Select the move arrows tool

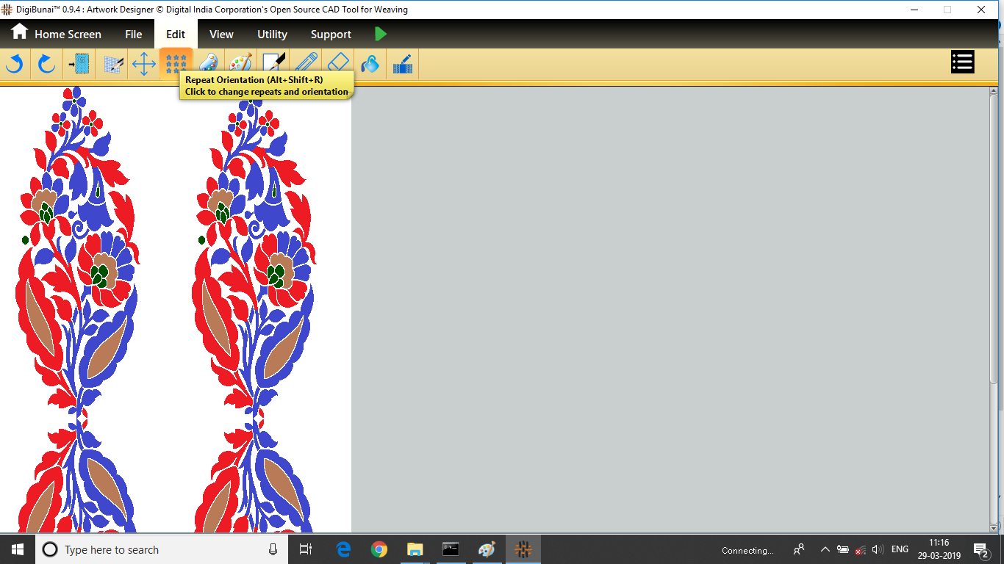[143, 64]
